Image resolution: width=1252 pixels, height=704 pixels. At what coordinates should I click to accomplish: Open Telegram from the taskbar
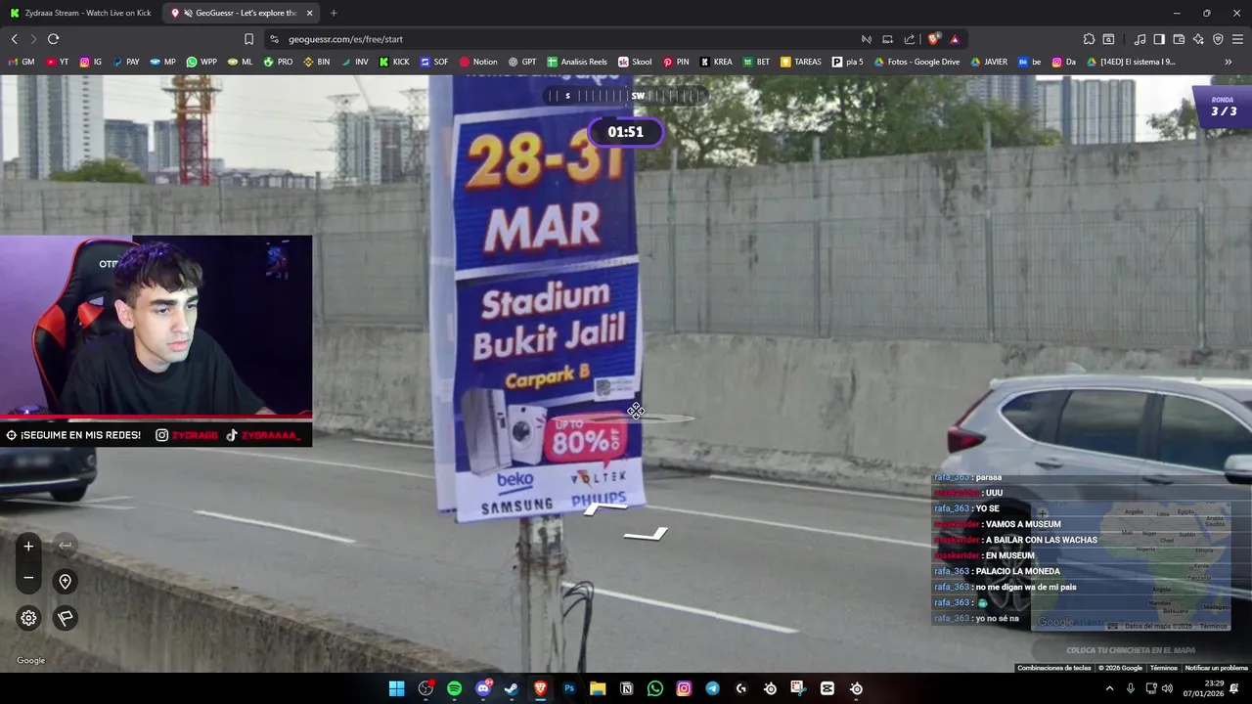coord(712,688)
